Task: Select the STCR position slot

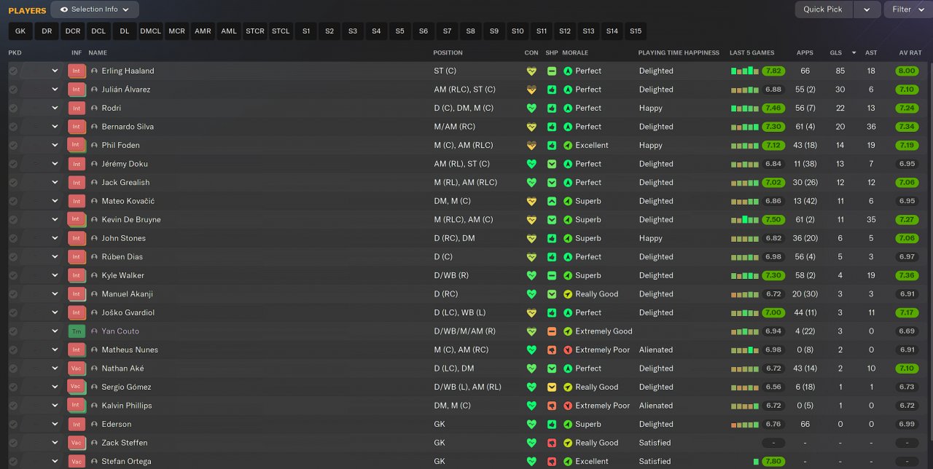Action: click(255, 31)
